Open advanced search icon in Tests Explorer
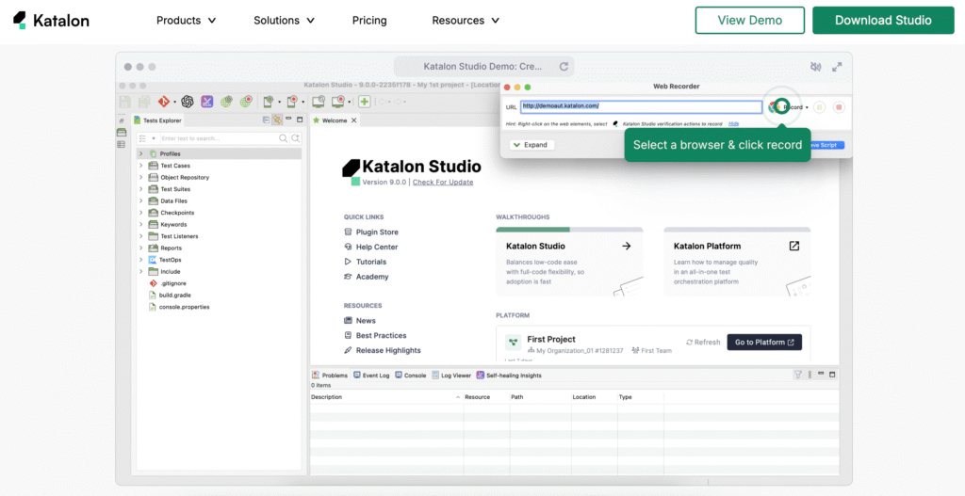Viewport: 965px width, 496px height. [295, 138]
